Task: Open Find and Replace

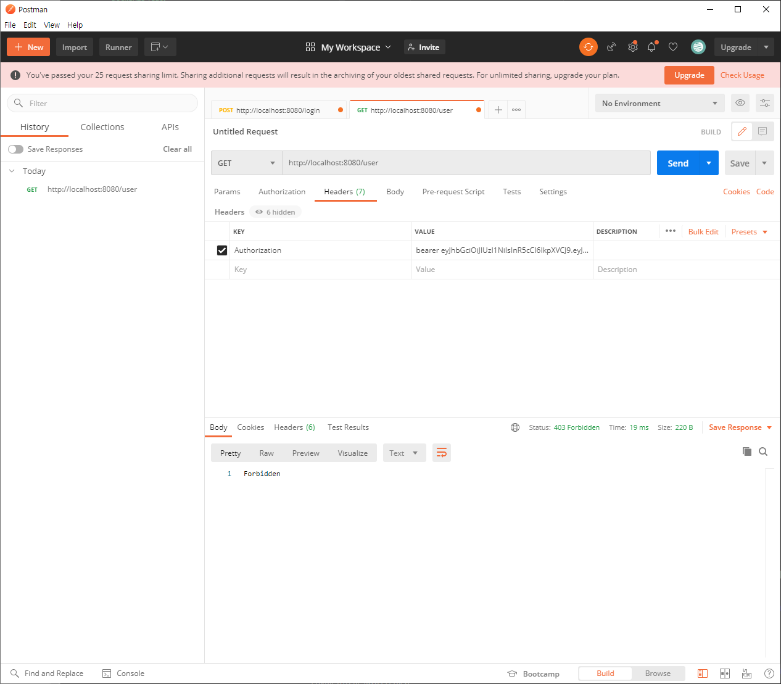Action: click(x=47, y=674)
